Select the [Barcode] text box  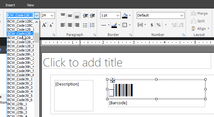(157, 103)
